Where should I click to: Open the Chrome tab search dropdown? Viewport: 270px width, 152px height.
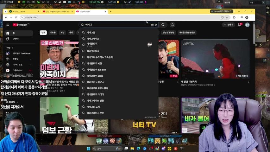click(x=5, y=11)
